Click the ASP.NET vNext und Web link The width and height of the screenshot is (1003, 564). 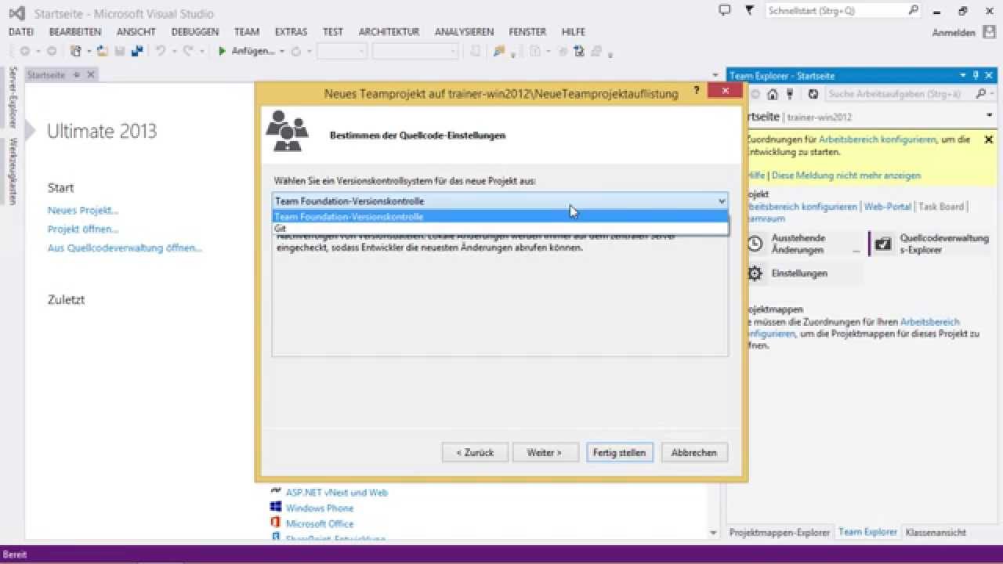337,493
